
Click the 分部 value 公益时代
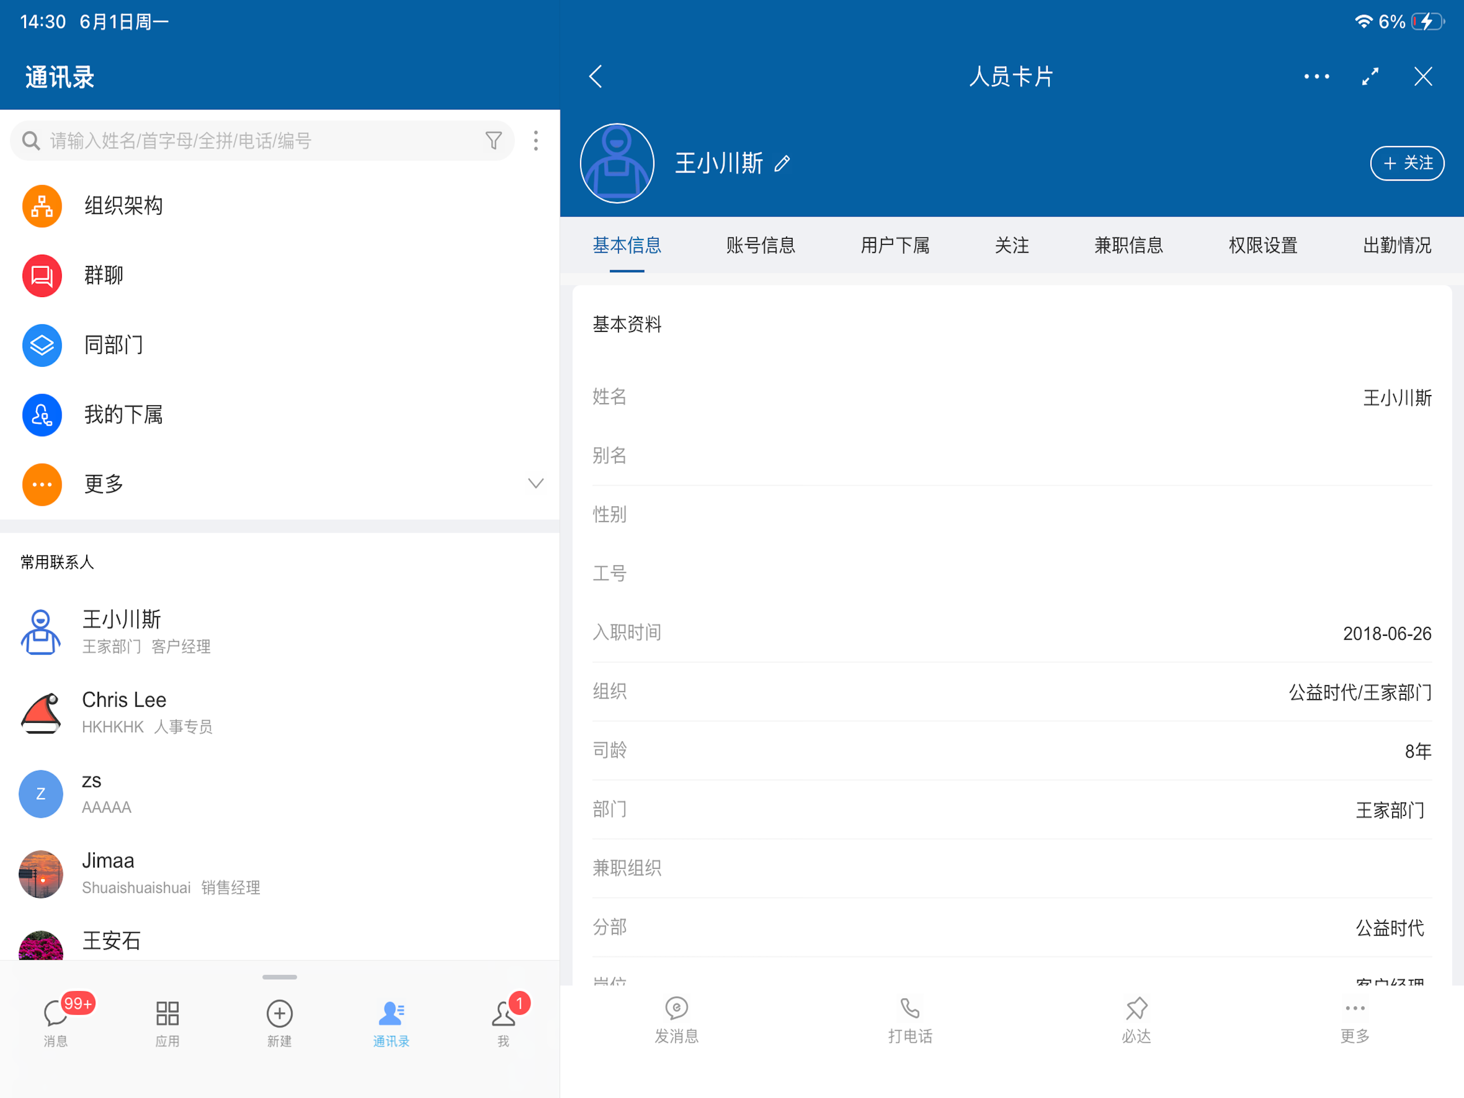(x=1390, y=928)
